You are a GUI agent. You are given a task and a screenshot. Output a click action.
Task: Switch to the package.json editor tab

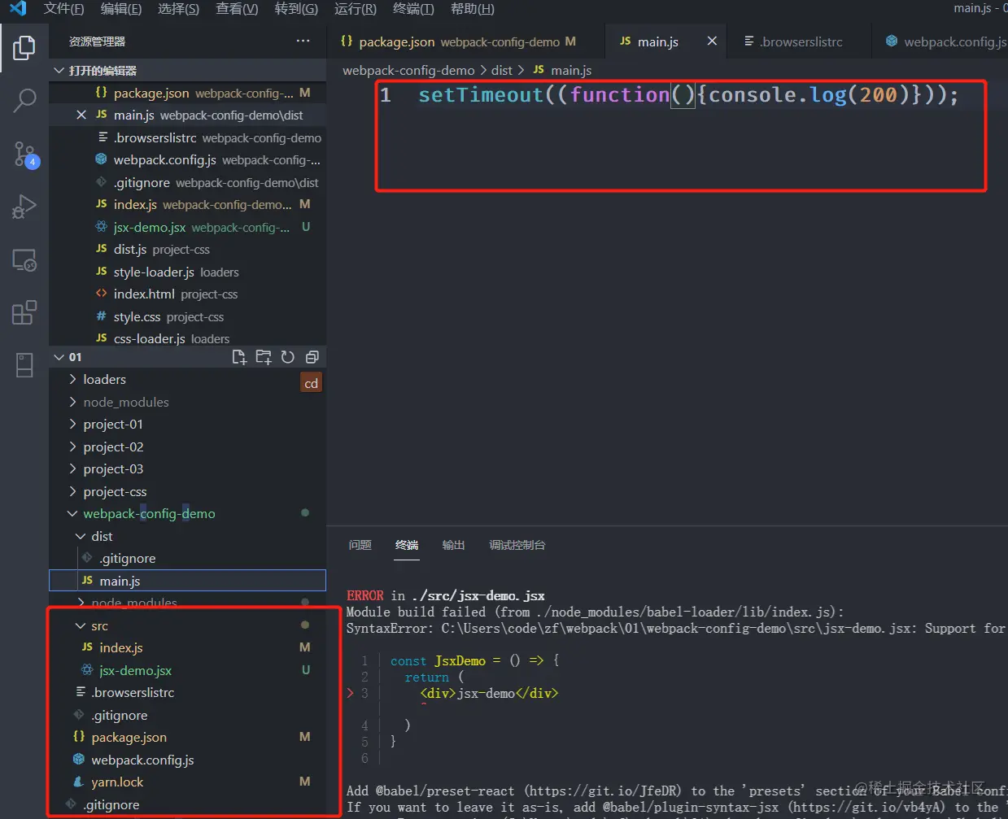click(466, 41)
